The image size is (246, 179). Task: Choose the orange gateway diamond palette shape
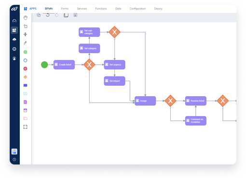25,77
